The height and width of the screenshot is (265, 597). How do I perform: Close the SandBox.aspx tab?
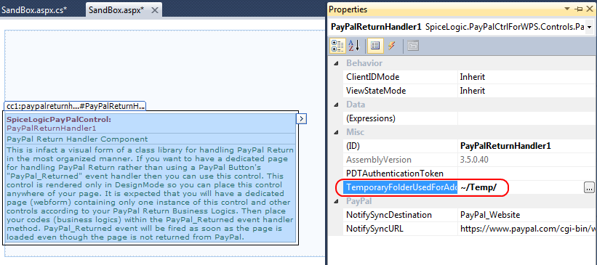tap(155, 10)
